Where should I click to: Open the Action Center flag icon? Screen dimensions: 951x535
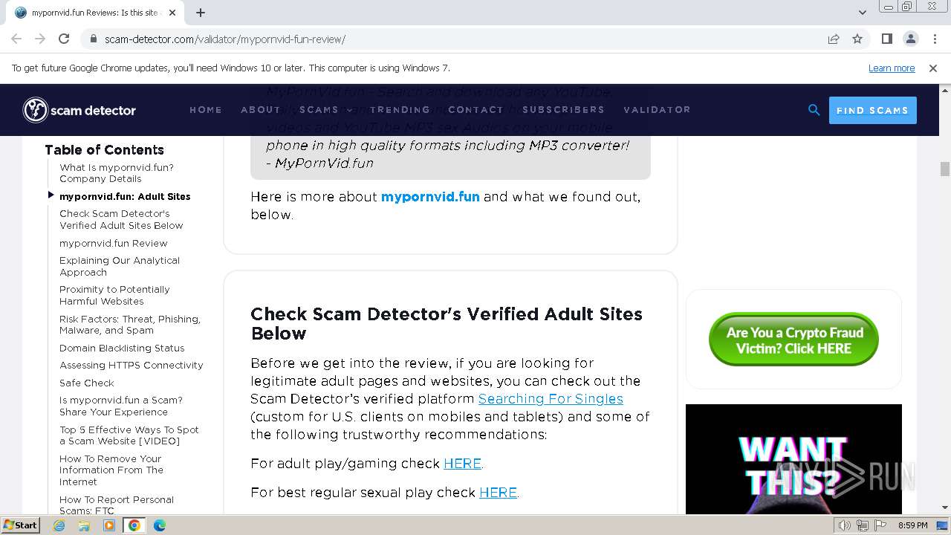[881, 525]
